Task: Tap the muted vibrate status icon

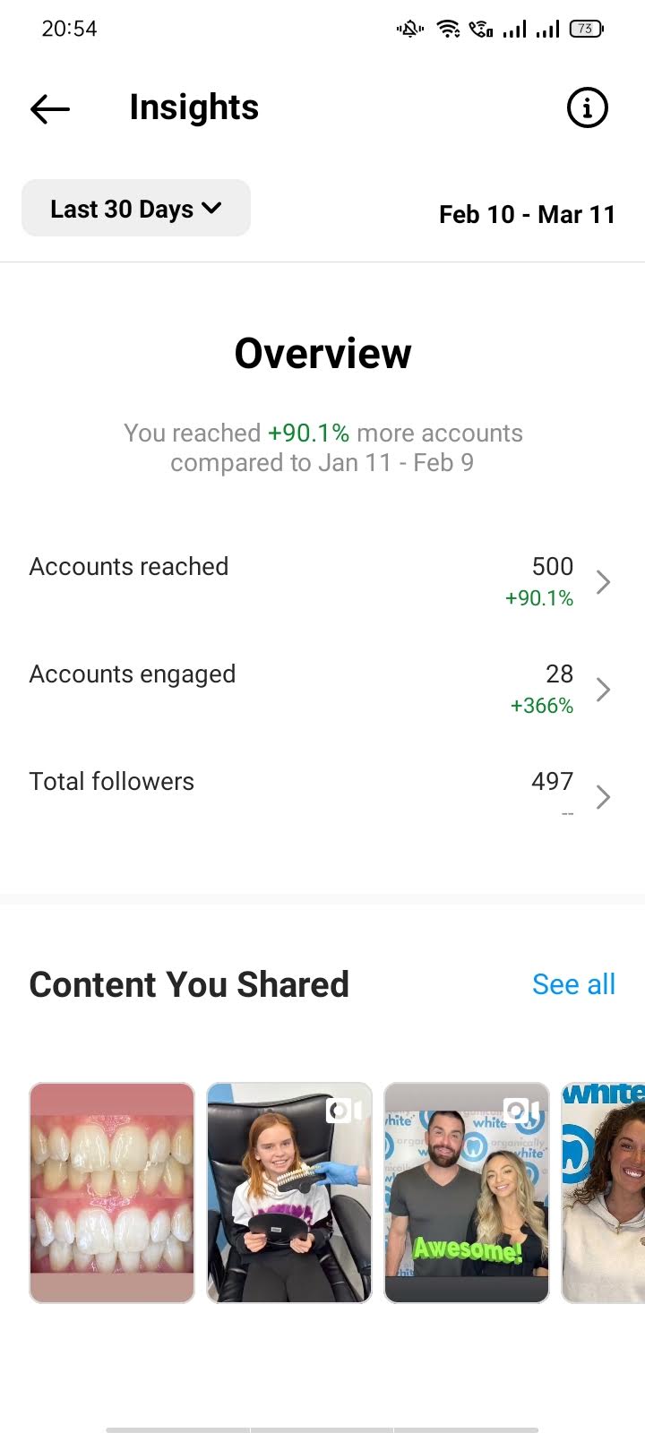Action: [x=410, y=30]
